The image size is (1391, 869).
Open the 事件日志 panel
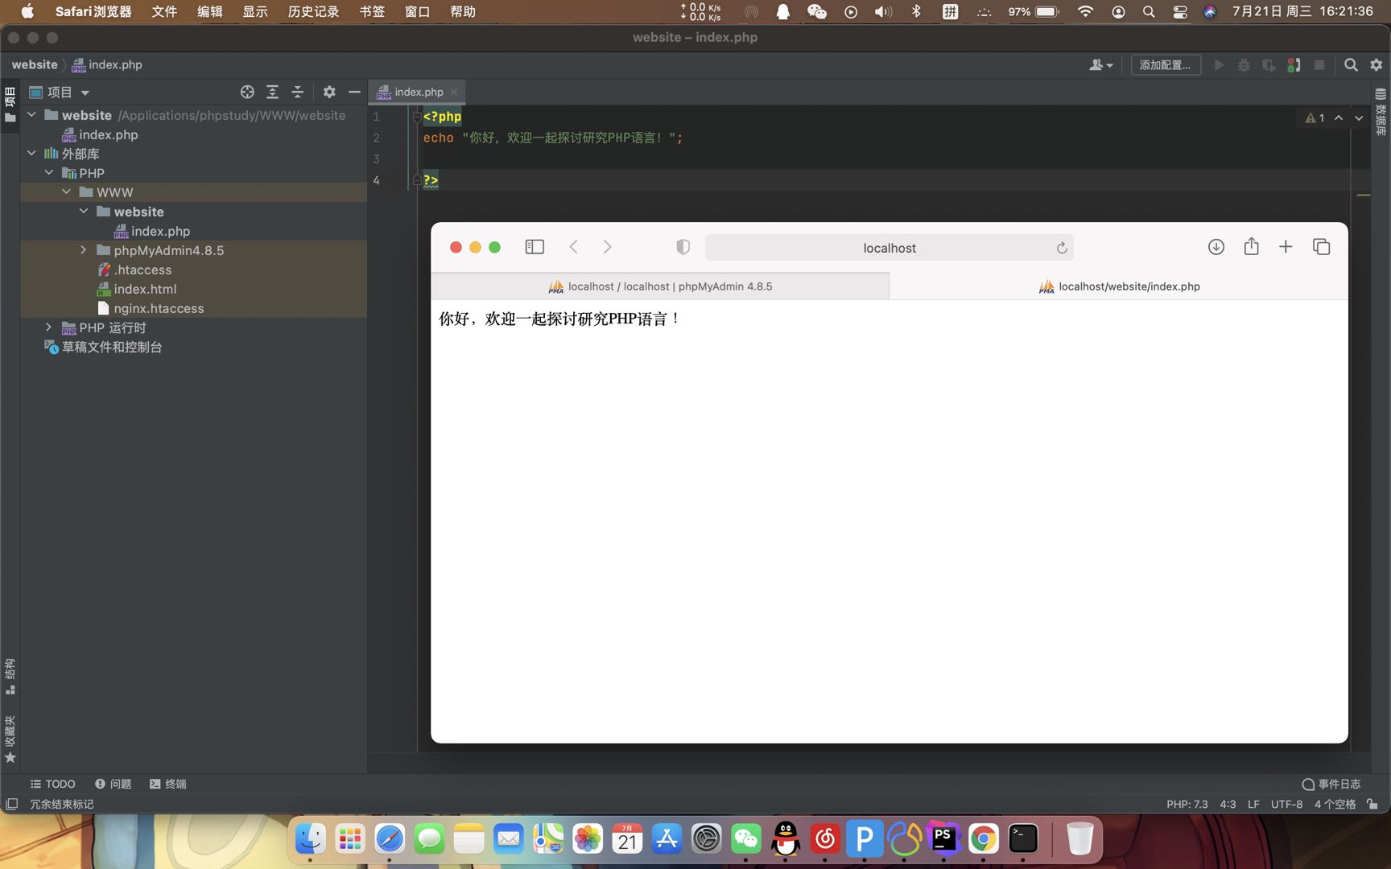[x=1331, y=784]
